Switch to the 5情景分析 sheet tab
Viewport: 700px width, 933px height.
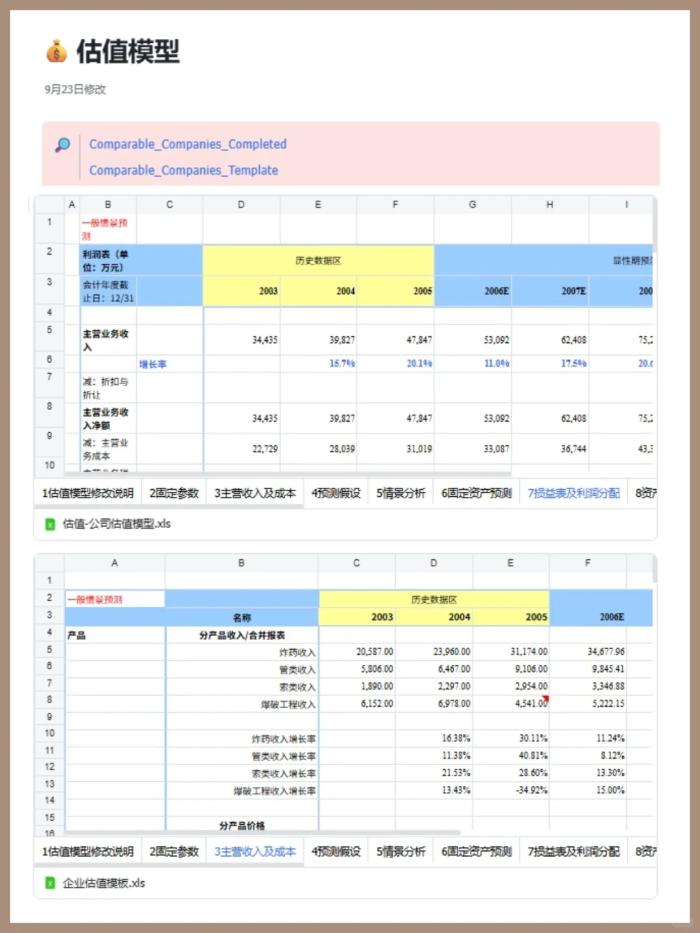[x=400, y=493]
